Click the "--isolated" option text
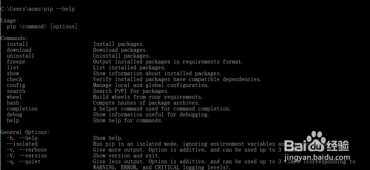The image size is (370, 170). pos(22,144)
